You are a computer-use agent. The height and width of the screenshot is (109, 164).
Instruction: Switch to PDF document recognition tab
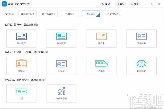coord(112,14)
